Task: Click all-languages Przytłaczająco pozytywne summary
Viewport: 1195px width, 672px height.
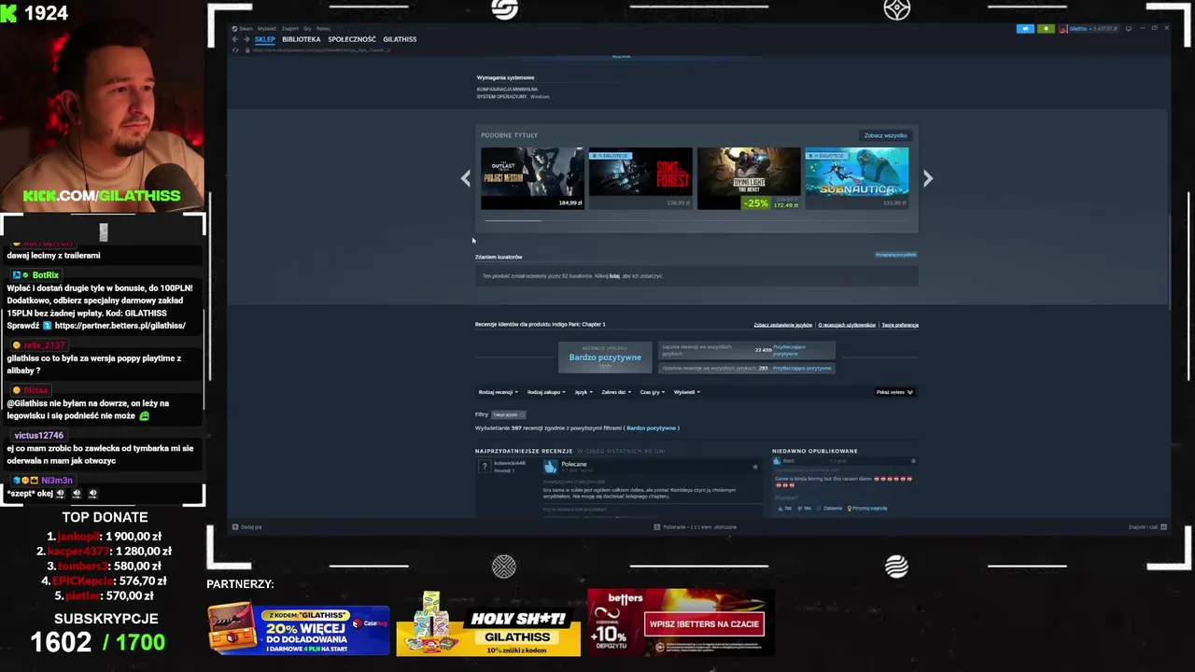Action: click(x=789, y=350)
